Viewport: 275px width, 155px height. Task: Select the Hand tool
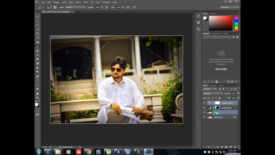point(37,94)
